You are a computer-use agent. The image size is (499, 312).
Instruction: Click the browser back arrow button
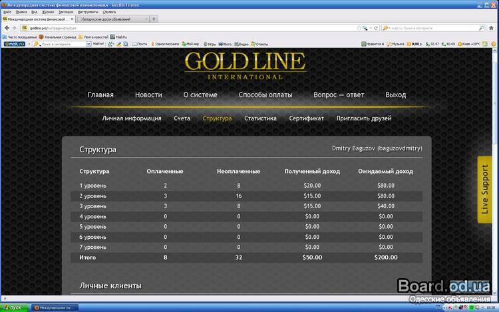click(x=7, y=28)
